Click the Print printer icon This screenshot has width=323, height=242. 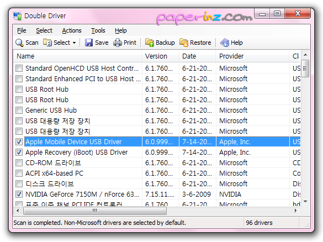point(118,43)
